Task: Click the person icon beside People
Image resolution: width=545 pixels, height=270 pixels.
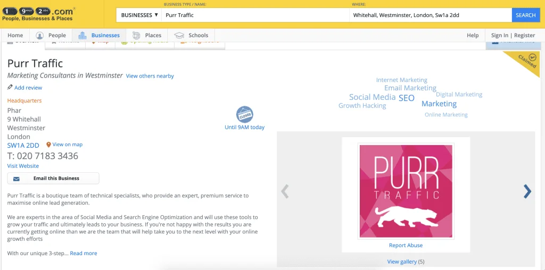Action: tap(39, 36)
